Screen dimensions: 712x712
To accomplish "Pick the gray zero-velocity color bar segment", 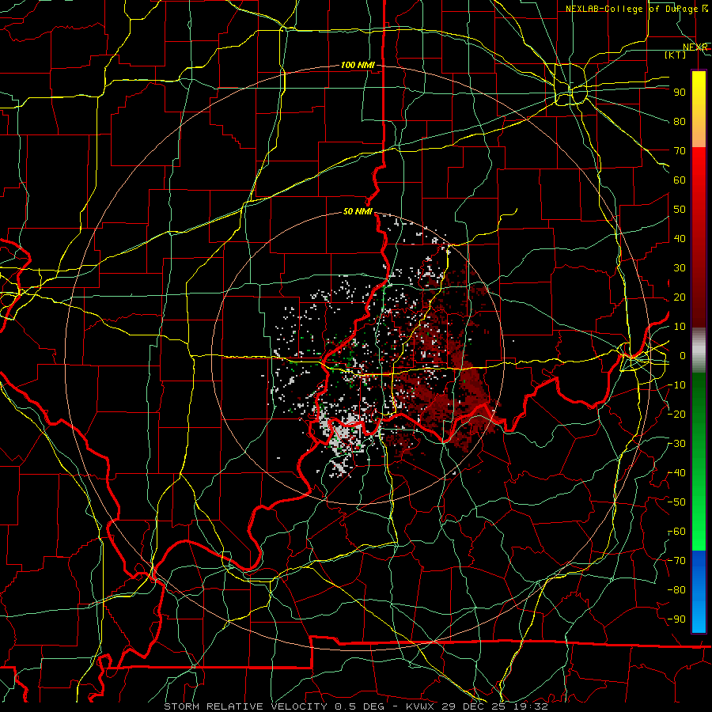I will (699, 350).
